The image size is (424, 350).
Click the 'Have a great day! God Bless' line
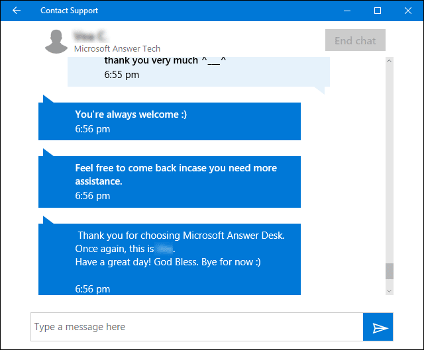[167, 263]
